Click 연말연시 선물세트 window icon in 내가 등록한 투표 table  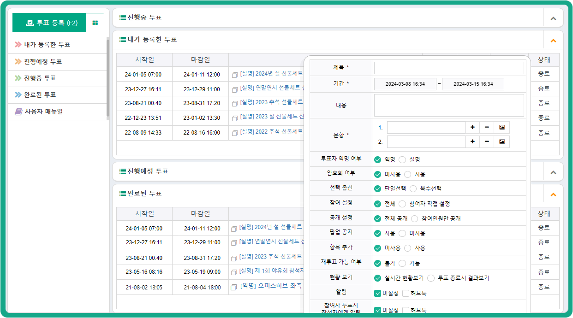235,89
